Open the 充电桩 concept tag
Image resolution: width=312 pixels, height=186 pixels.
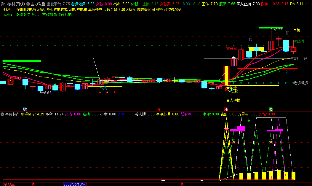pyautogui.click(x=82, y=9)
